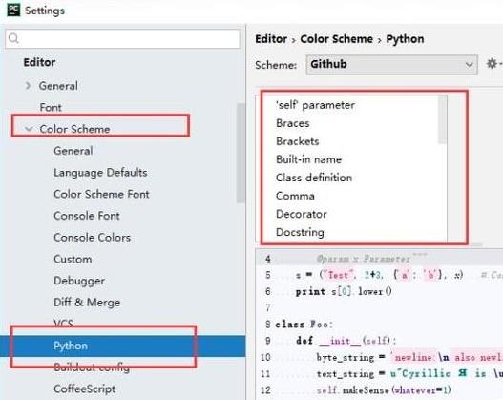Open the scheme gear actions icon
Viewport: 503px width, 400px height.
click(492, 64)
